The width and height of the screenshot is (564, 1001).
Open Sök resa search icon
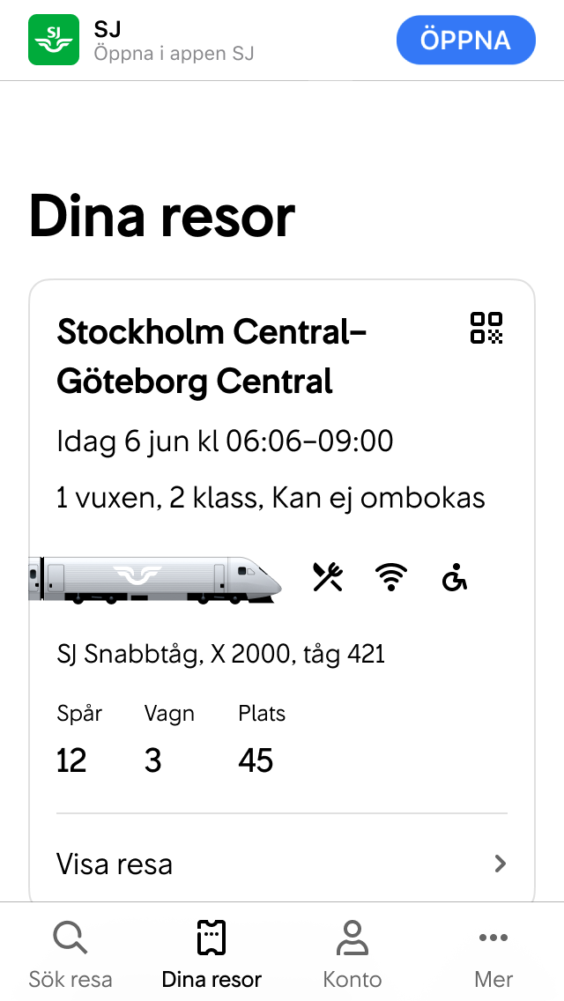pos(70,937)
